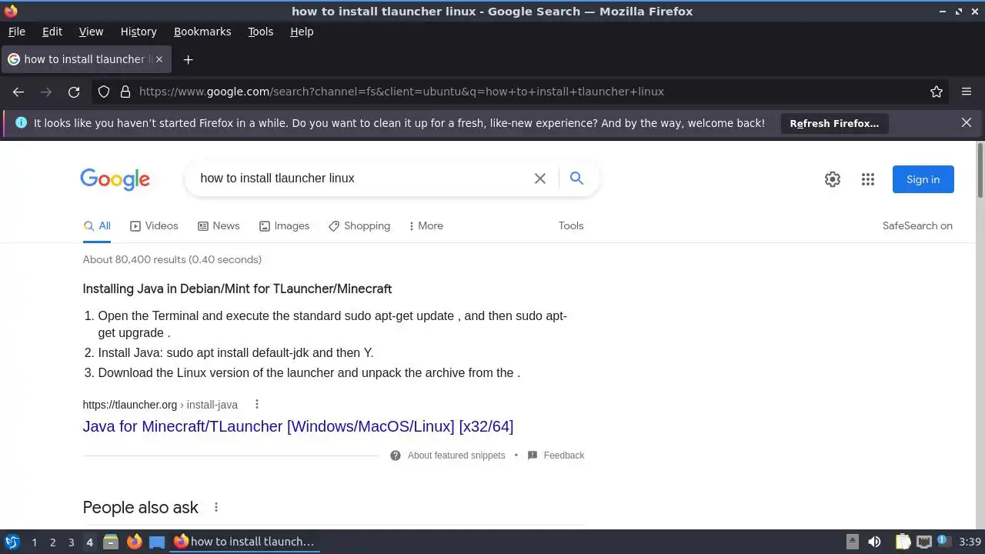Click the Refresh Firefox… button
Screen dimensions: 985x554
pos(834,123)
